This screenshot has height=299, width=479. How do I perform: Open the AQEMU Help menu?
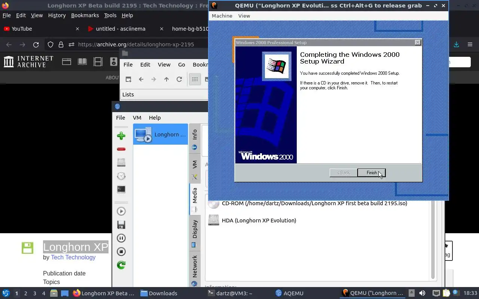155,117
